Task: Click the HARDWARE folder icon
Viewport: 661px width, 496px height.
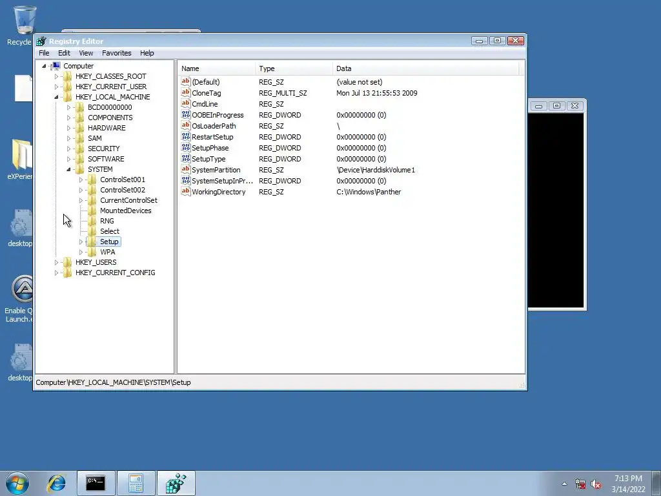Action: [x=79, y=128]
